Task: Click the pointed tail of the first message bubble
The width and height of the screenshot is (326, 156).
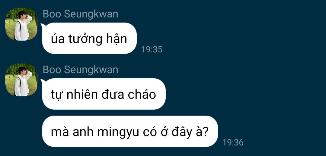Action: point(43,26)
